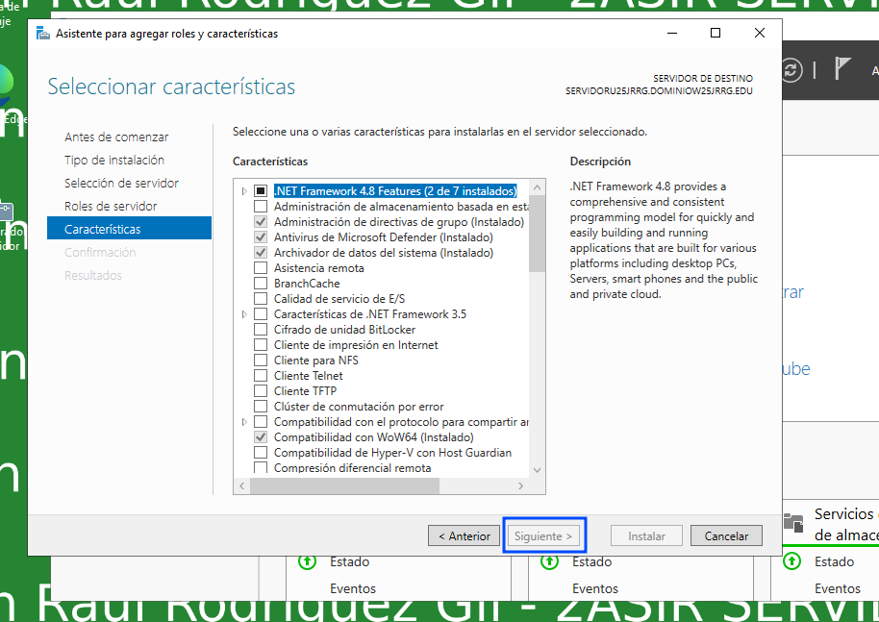Click the green Estado arrow icon in right tile
This screenshot has width=879, height=622.
click(792, 560)
